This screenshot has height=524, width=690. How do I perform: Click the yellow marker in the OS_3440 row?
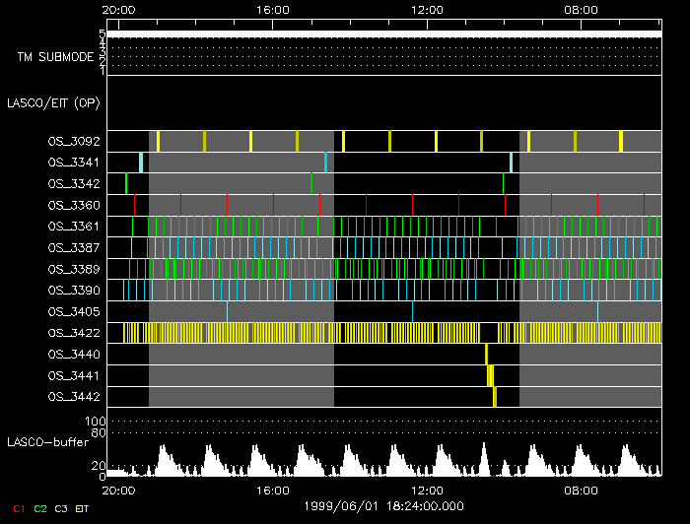click(486, 354)
